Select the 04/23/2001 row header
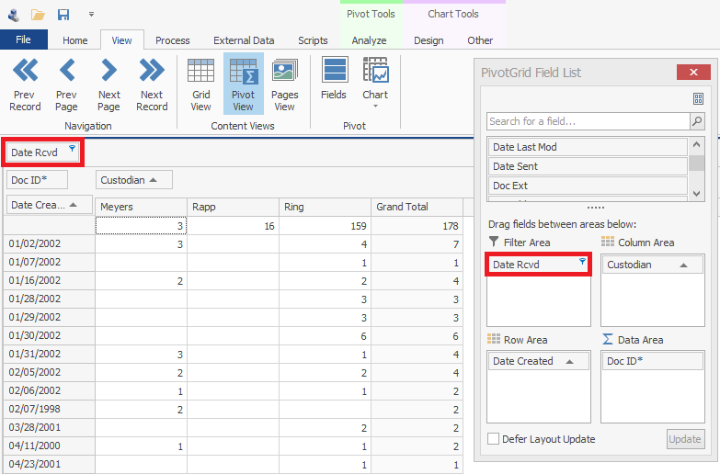The height and width of the screenshot is (474, 720). pos(49,464)
